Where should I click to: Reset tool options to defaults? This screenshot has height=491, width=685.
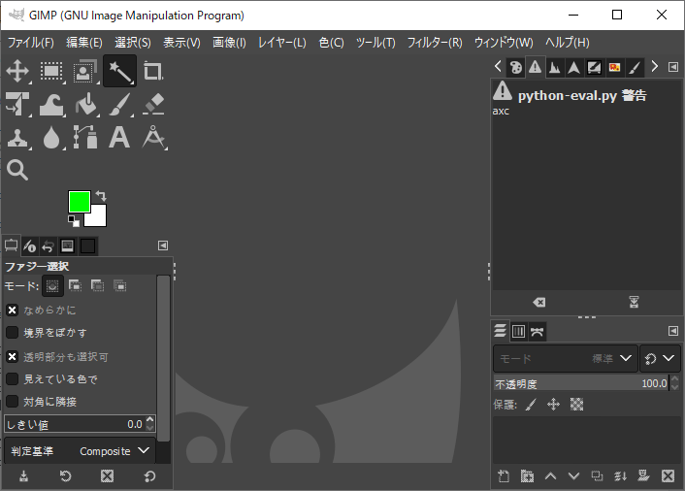click(x=149, y=476)
